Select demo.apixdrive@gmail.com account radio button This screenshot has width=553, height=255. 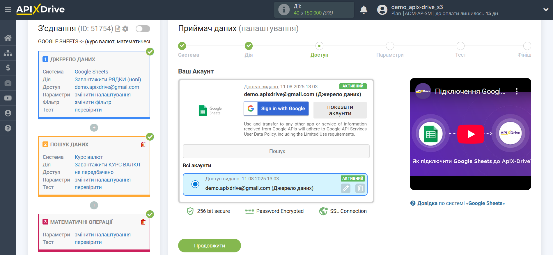pos(195,184)
